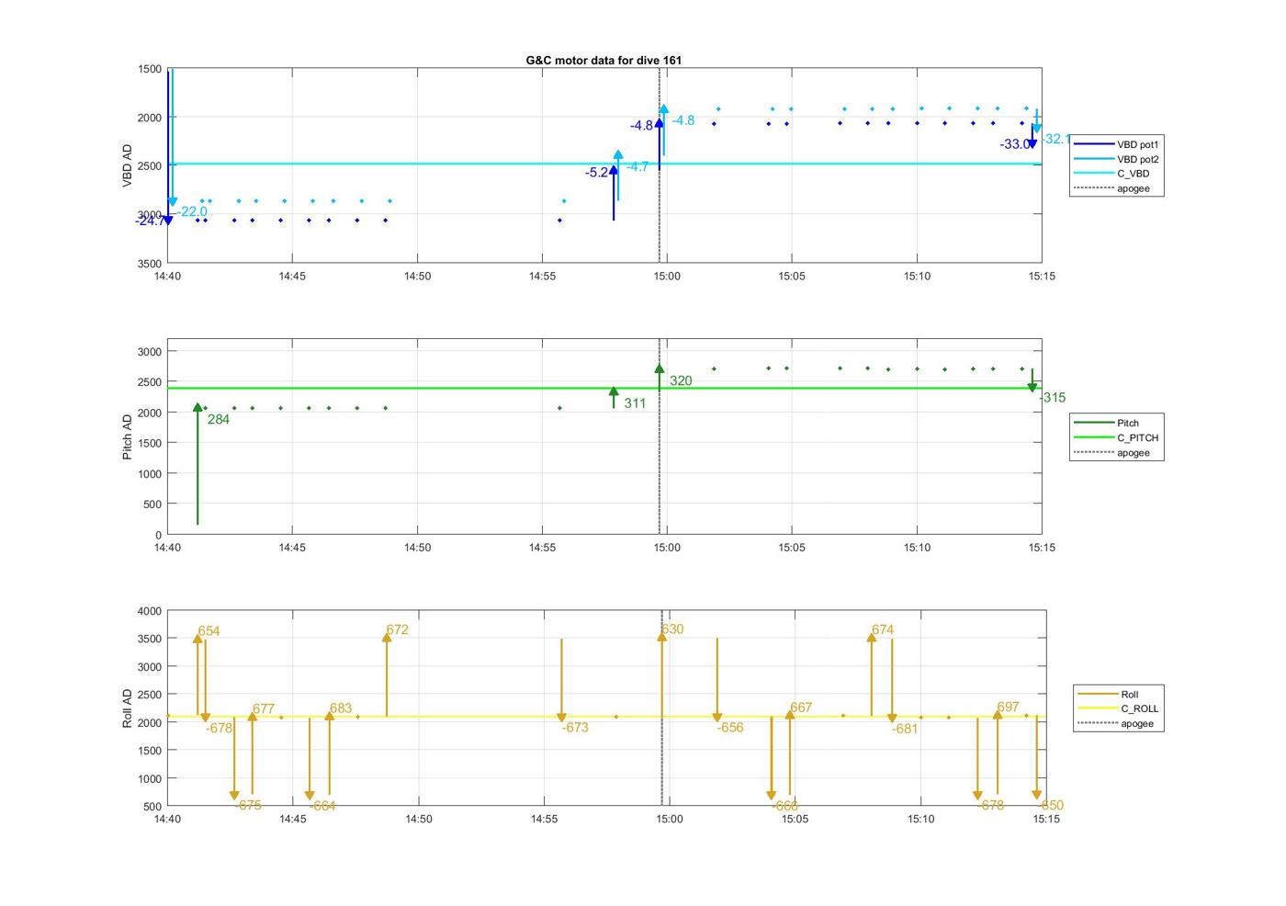Click the 'Pitch AD' y-axis label
The height and width of the screenshot is (906, 1286).
coord(128,436)
